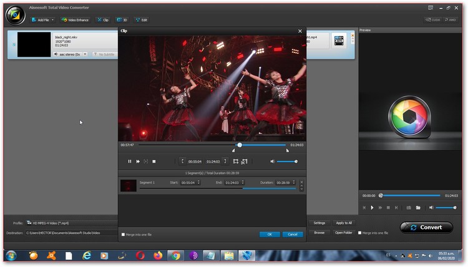Delete Segment 1 with its X icon
The height and width of the screenshot is (267, 468).
[301, 182]
